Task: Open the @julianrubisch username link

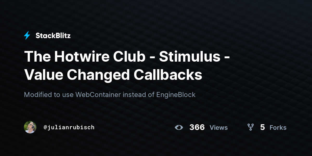Action: [69, 127]
